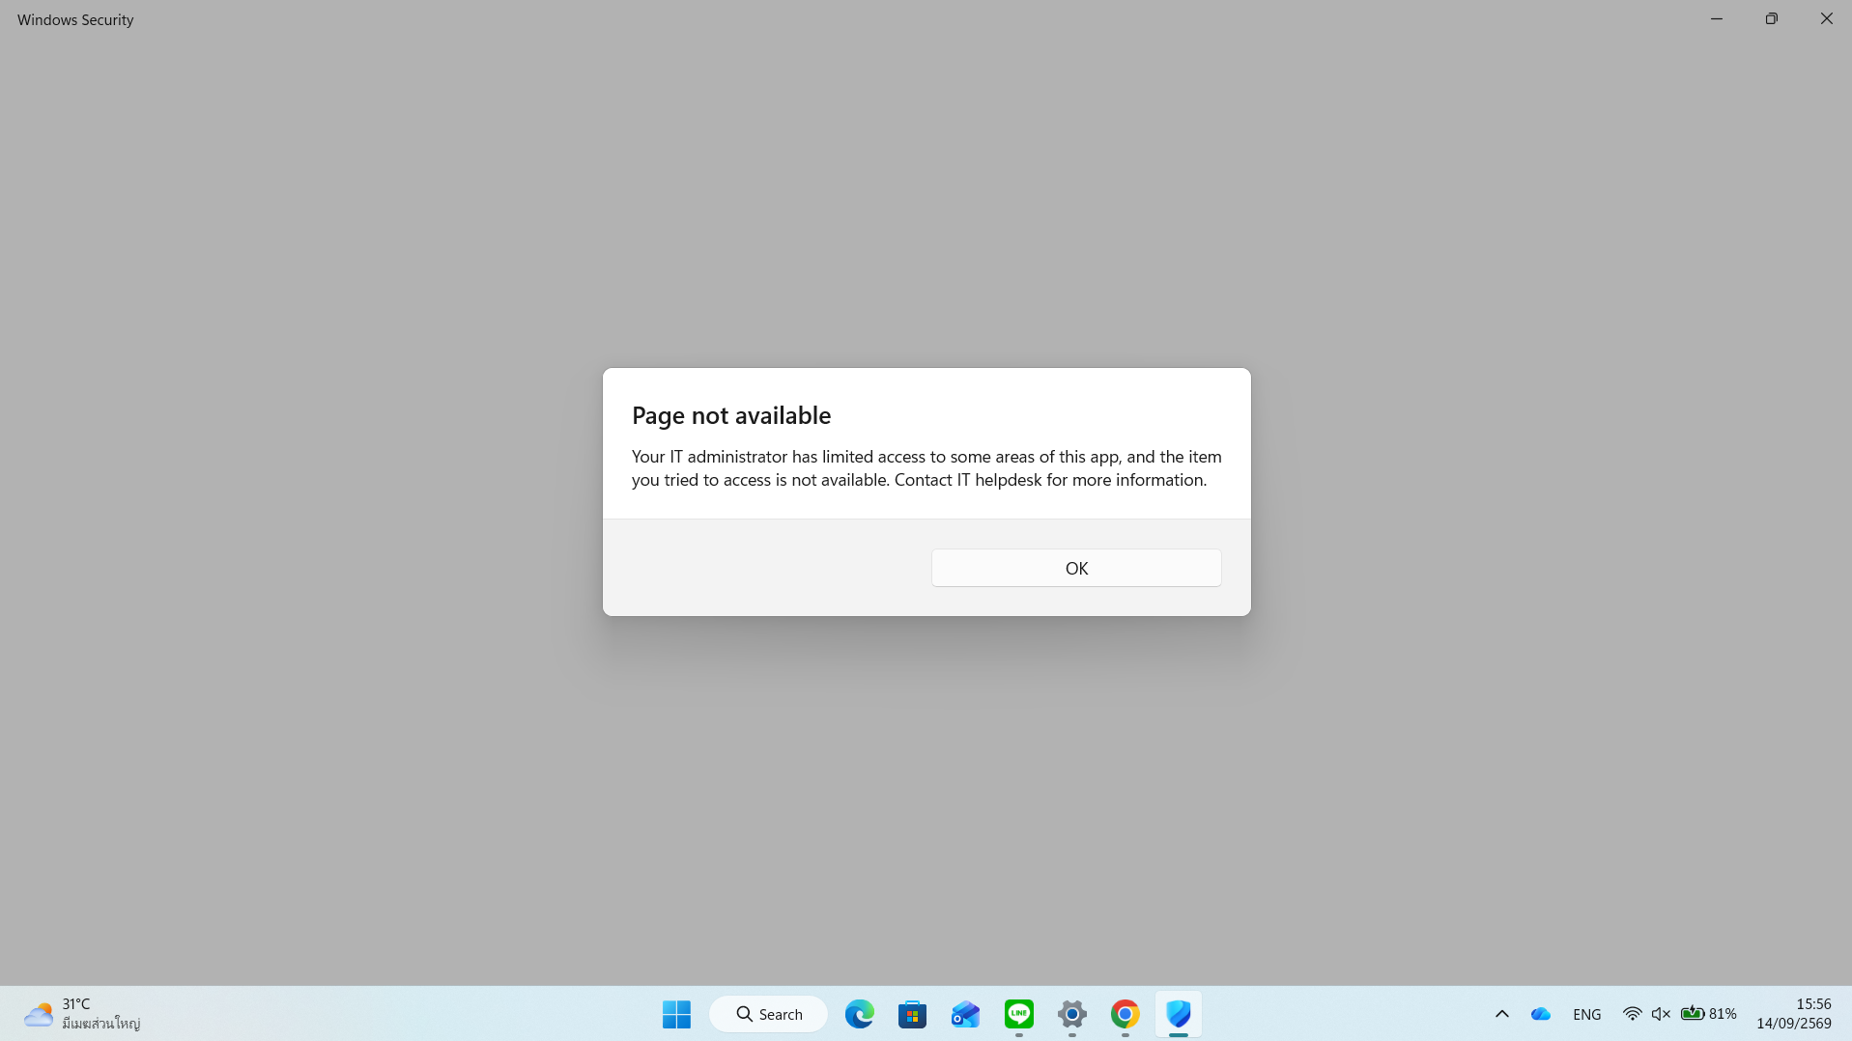Click the muted speaker volume icon

pos(1661,1014)
